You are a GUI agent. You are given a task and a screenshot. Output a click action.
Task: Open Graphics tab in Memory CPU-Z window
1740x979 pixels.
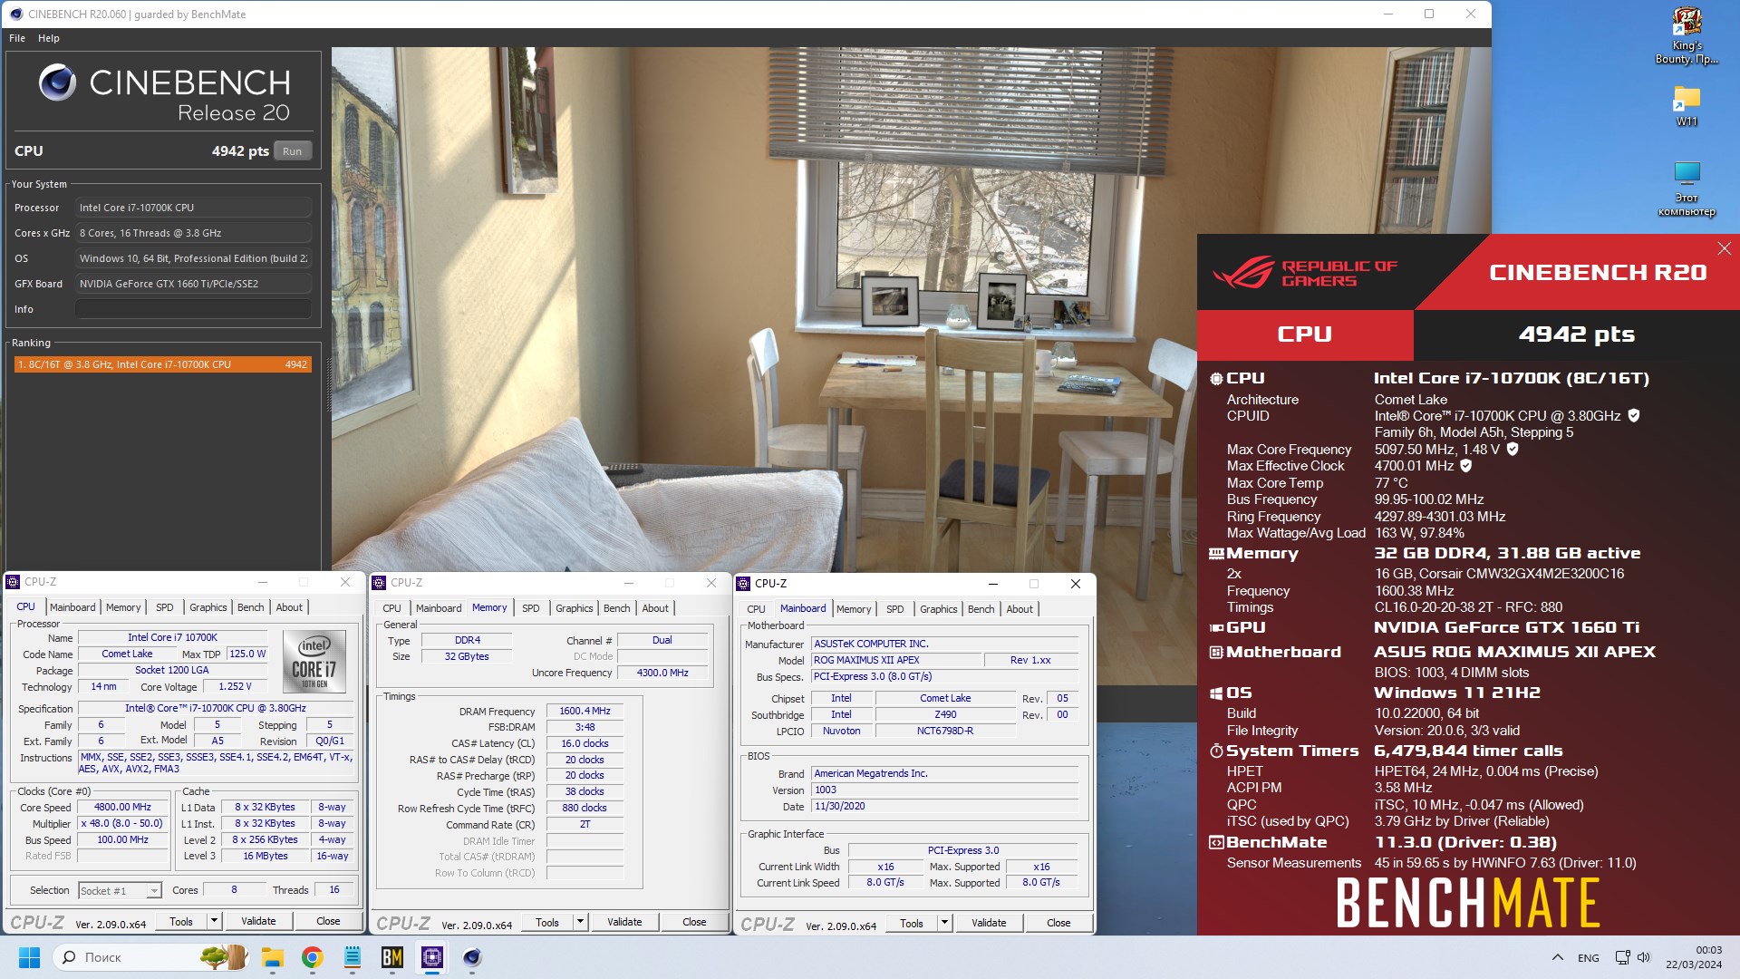click(x=575, y=608)
